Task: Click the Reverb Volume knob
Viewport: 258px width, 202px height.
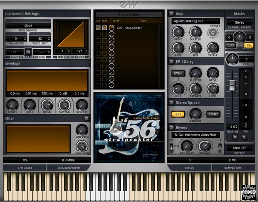Action: click(x=205, y=146)
